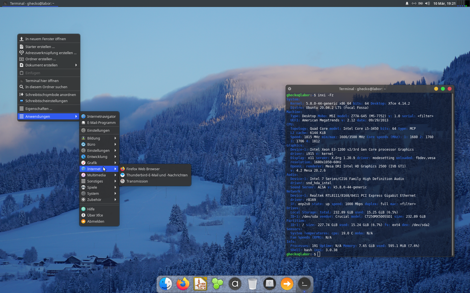Expand the System category arrow
This screenshot has width=470, height=293.
coord(115,193)
